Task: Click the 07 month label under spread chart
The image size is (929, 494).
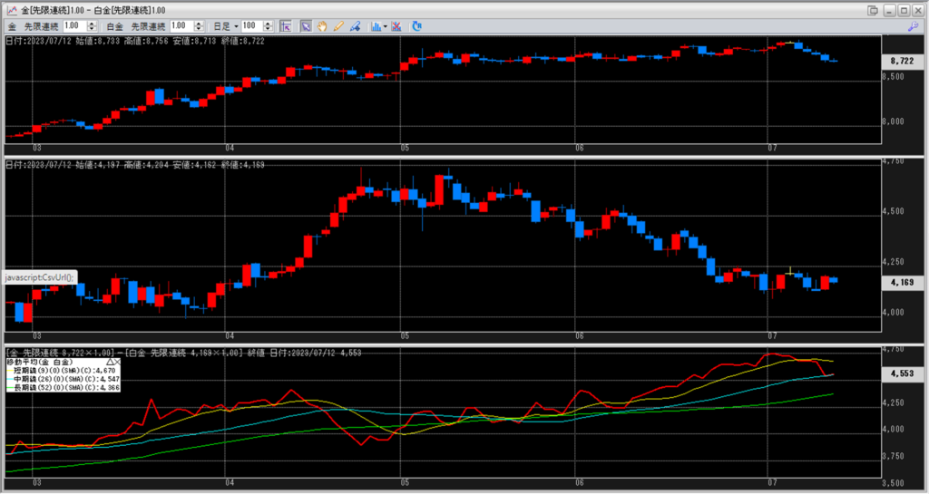Action: tap(772, 483)
